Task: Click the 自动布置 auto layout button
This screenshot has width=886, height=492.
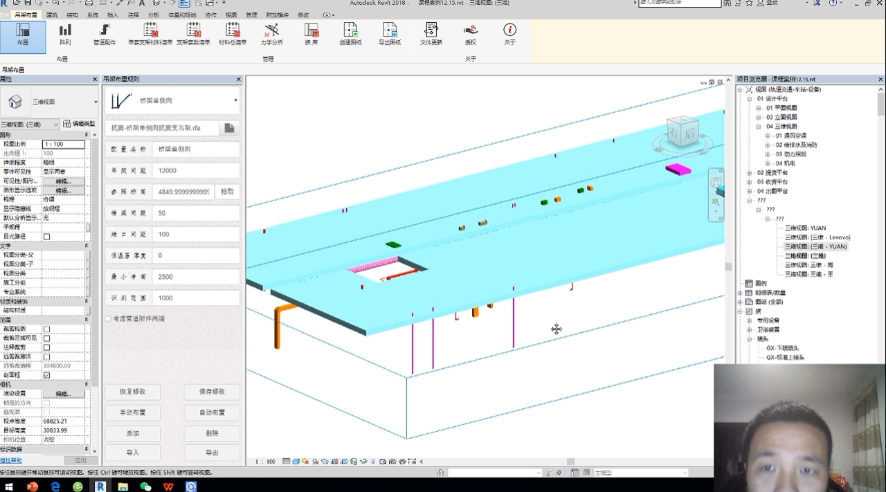Action: [212, 412]
